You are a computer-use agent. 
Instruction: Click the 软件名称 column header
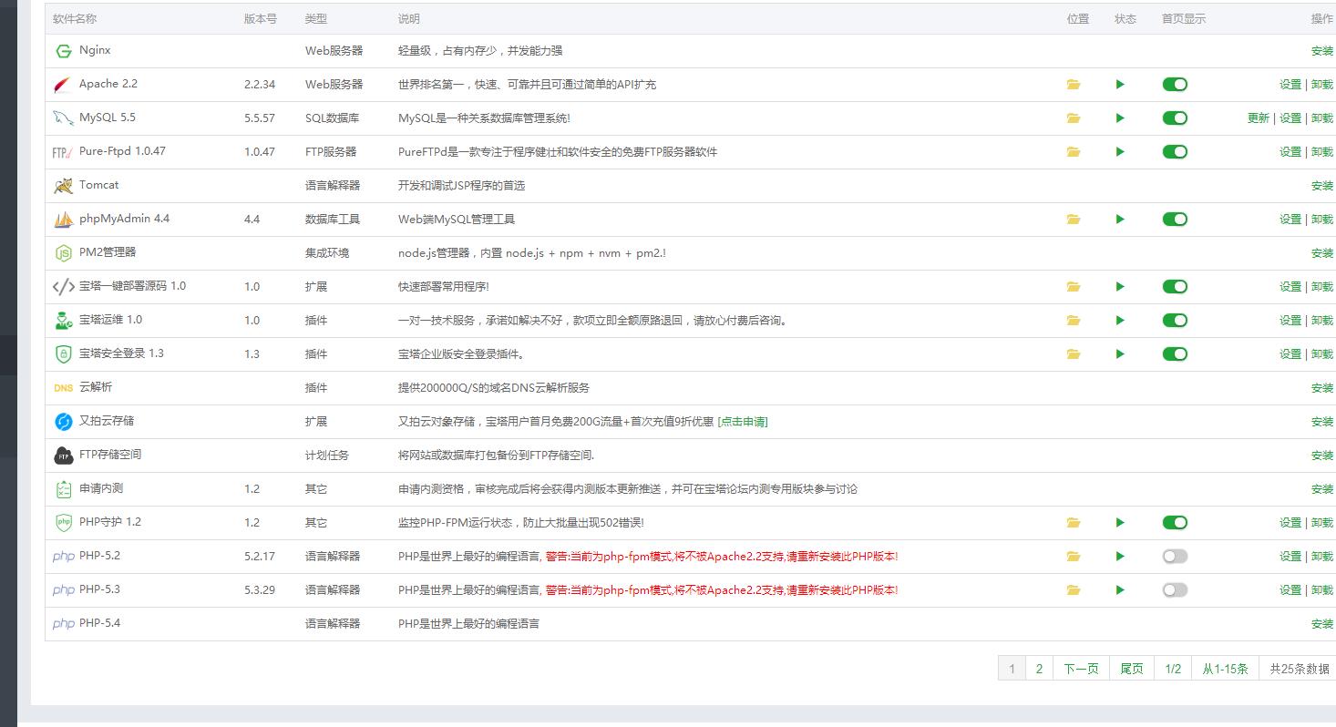click(75, 19)
